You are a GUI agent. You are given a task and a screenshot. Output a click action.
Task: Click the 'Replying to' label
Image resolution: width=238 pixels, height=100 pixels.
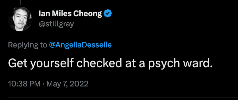[x=27, y=45]
